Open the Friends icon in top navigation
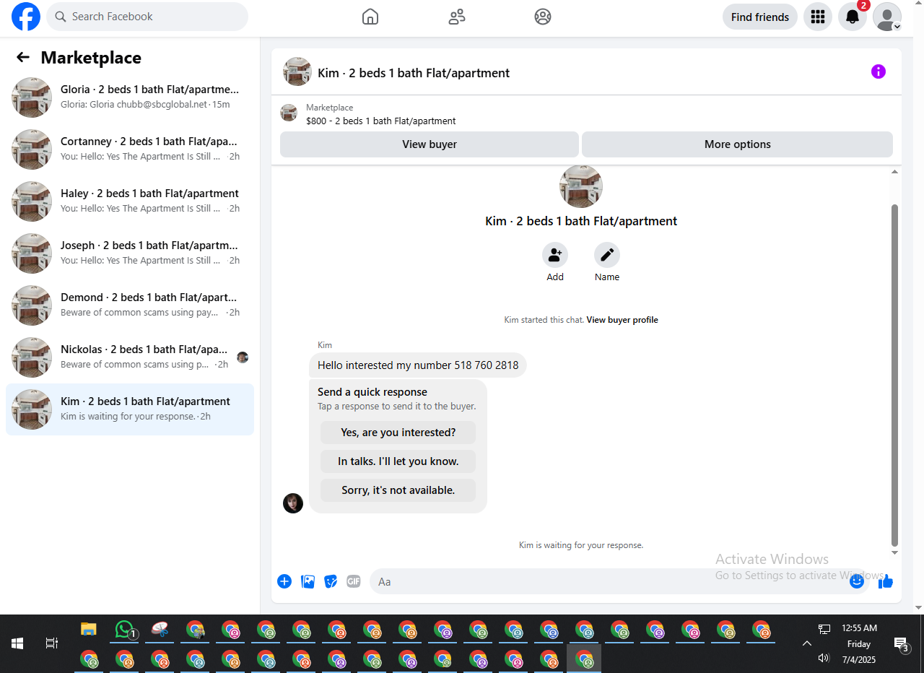Image resolution: width=924 pixels, height=673 pixels. tap(457, 17)
